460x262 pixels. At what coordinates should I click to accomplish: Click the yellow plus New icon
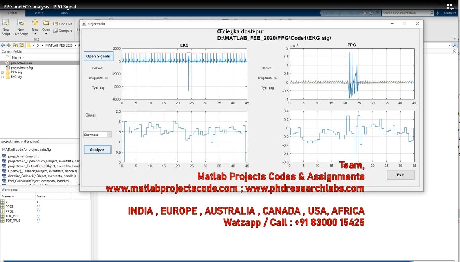click(x=35, y=23)
